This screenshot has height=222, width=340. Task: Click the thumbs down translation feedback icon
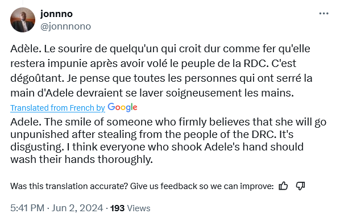click(x=301, y=186)
